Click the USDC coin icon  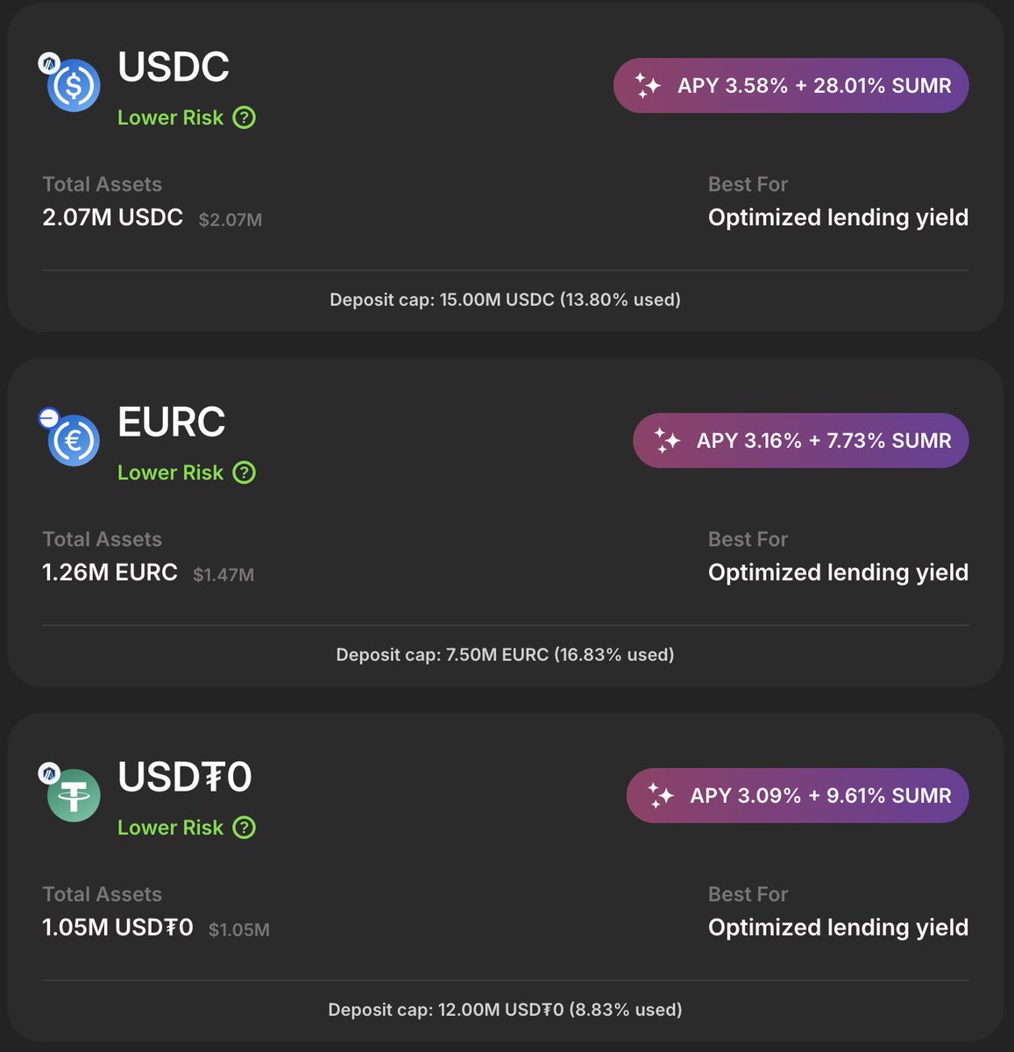click(74, 86)
